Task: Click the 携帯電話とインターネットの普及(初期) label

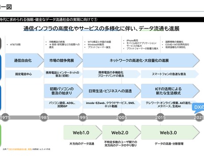Action: point(63,74)
